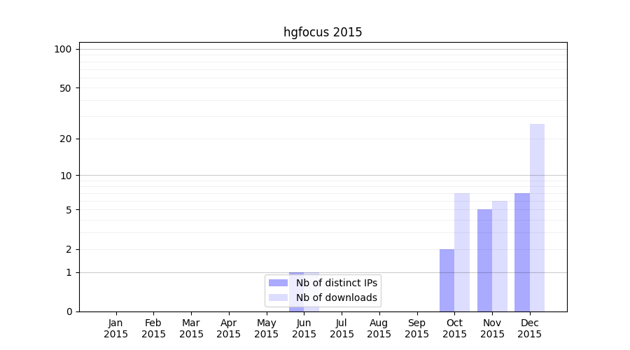Select the Dec 2015 x-axis label
Image resolution: width=630 pixels, height=350 pixels.
point(529,328)
